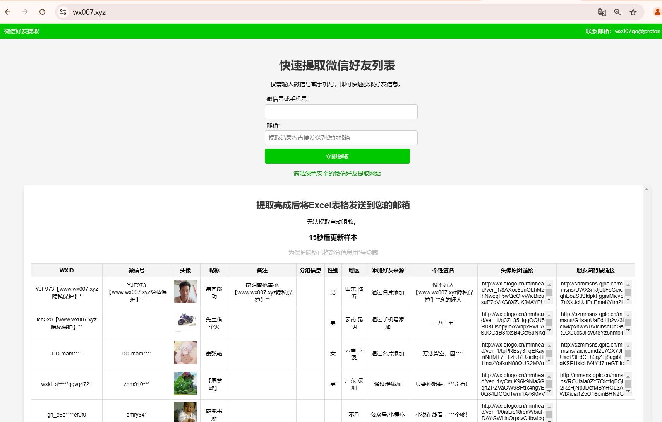Open the zoom magnifier icon

coord(617,12)
